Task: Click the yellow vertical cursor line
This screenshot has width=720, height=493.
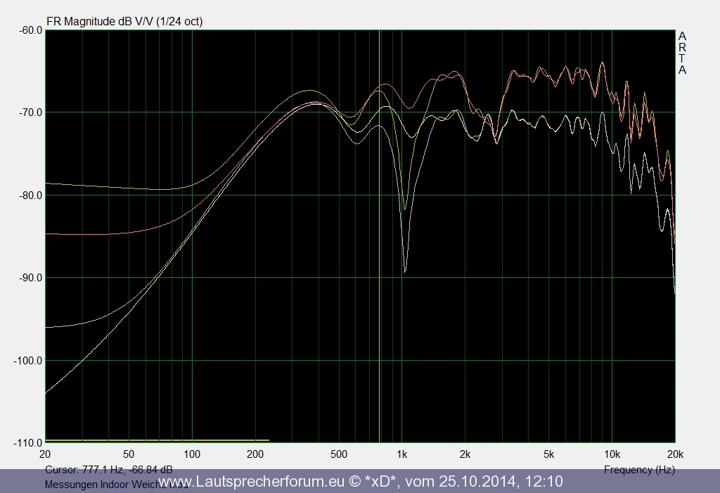Action: pos(380,281)
